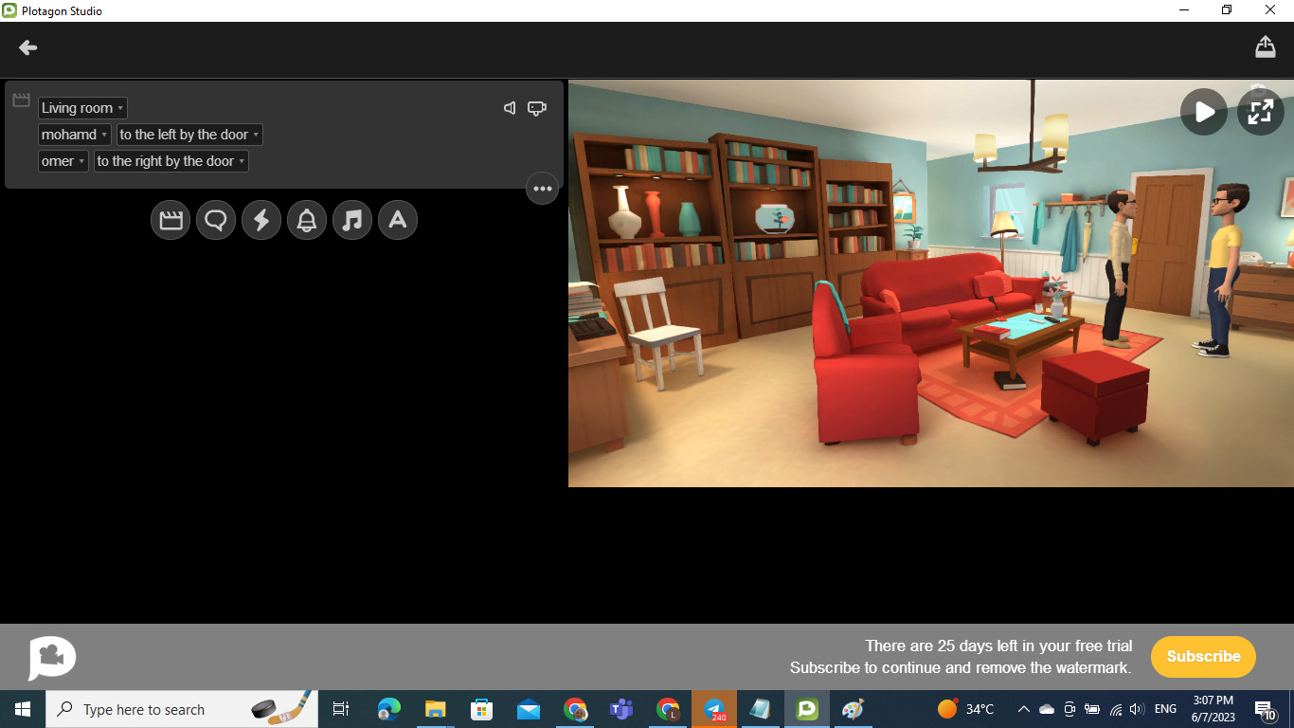Click the scene preview image
1294x728 pixels.
[931, 283]
